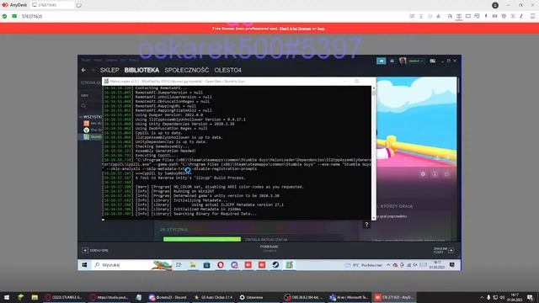Open Steam friends notifications icon
Image resolution: width=539 pixels, height=303 pixels.
pos(392,61)
